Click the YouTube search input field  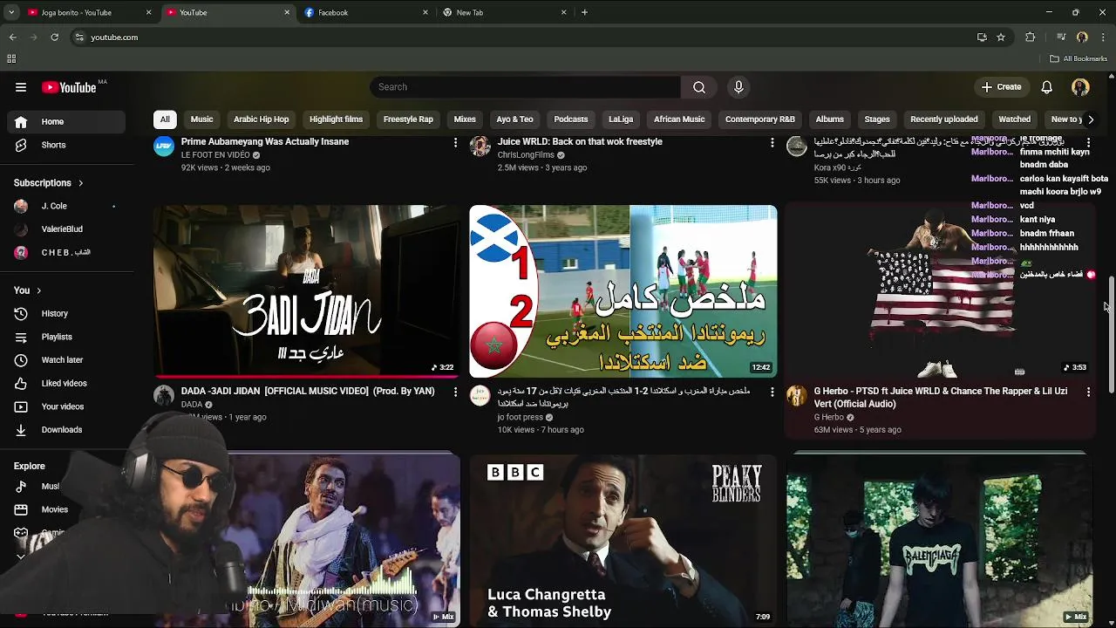pos(526,87)
